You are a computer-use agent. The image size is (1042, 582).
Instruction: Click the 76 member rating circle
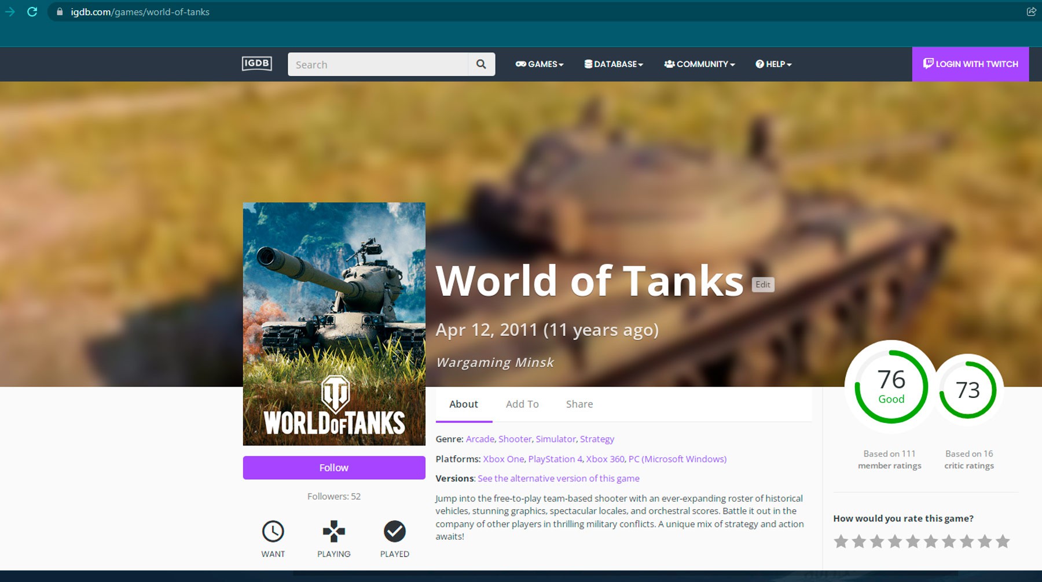point(891,386)
